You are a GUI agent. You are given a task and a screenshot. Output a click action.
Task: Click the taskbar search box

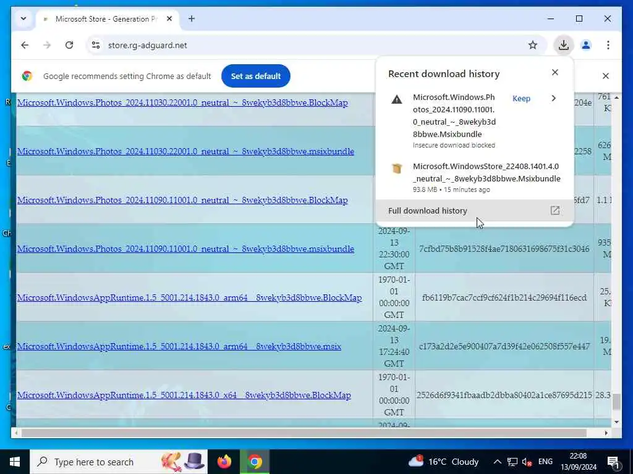click(x=119, y=462)
